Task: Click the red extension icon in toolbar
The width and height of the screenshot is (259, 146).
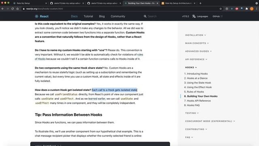Action: pyautogui.click(x=237, y=9)
